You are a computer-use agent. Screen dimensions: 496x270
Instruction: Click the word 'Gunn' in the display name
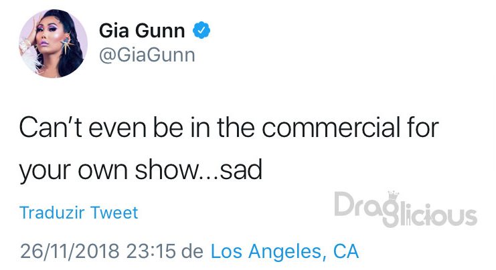coord(161,31)
